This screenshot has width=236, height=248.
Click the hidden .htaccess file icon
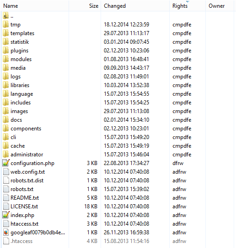click(6, 241)
